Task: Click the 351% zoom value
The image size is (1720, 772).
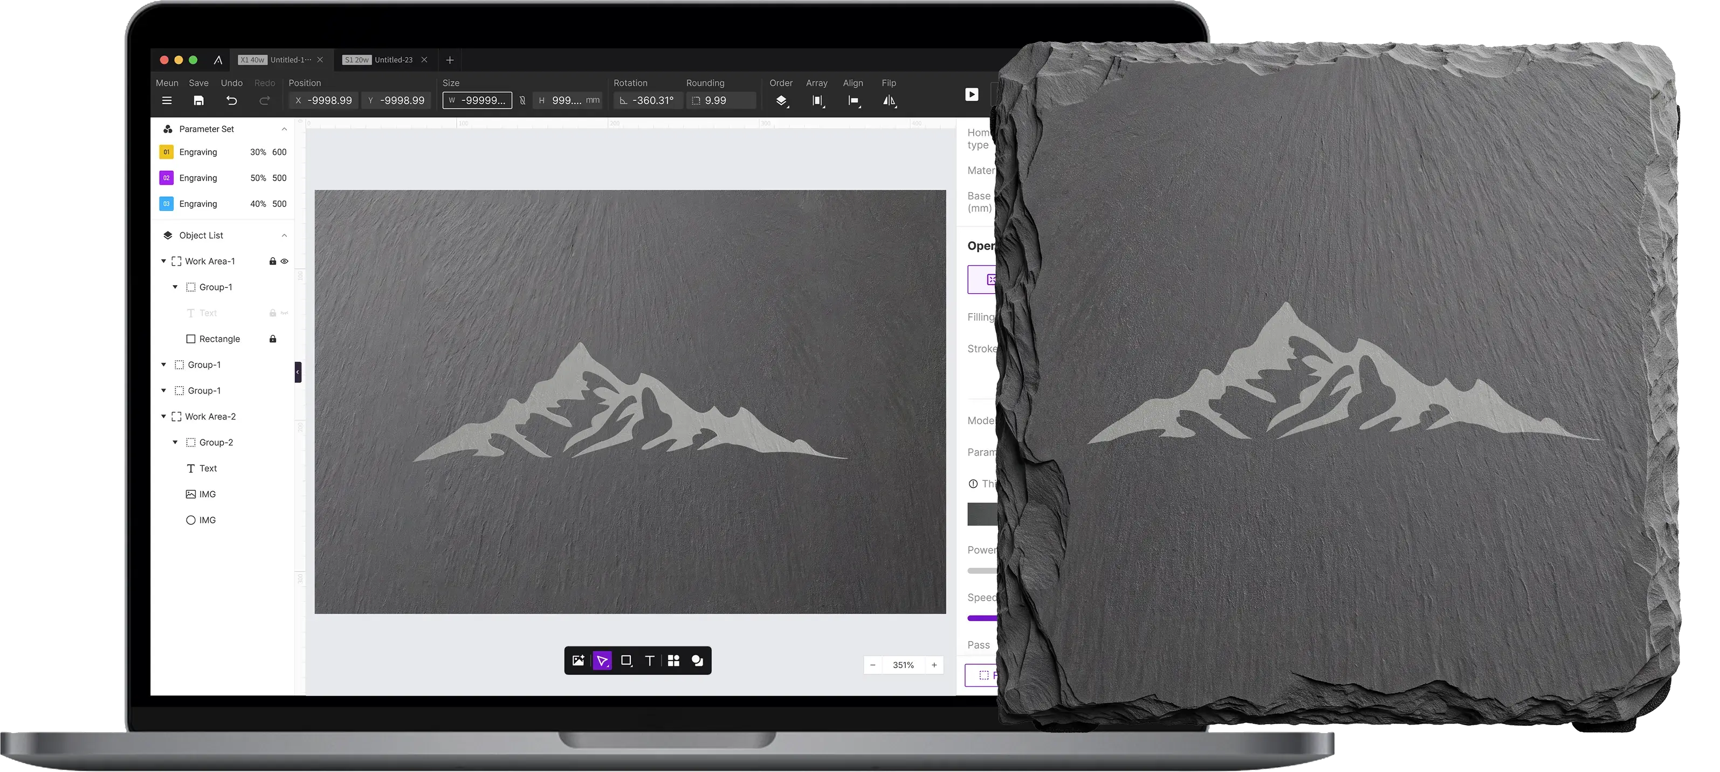Action: coord(903,665)
